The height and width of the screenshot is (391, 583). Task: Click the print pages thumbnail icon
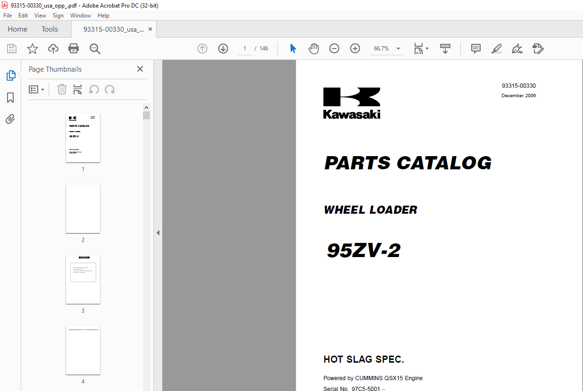coord(78,90)
